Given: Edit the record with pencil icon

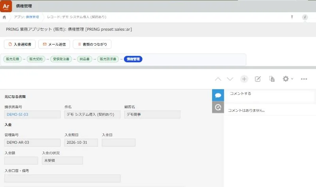Looking at the screenshot, I should point(258,79).
